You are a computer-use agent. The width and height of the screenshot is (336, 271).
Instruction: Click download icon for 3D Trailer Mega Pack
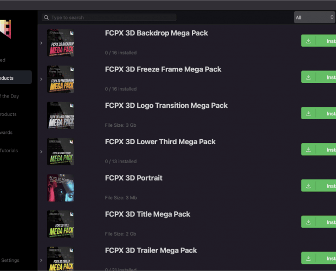(308, 258)
